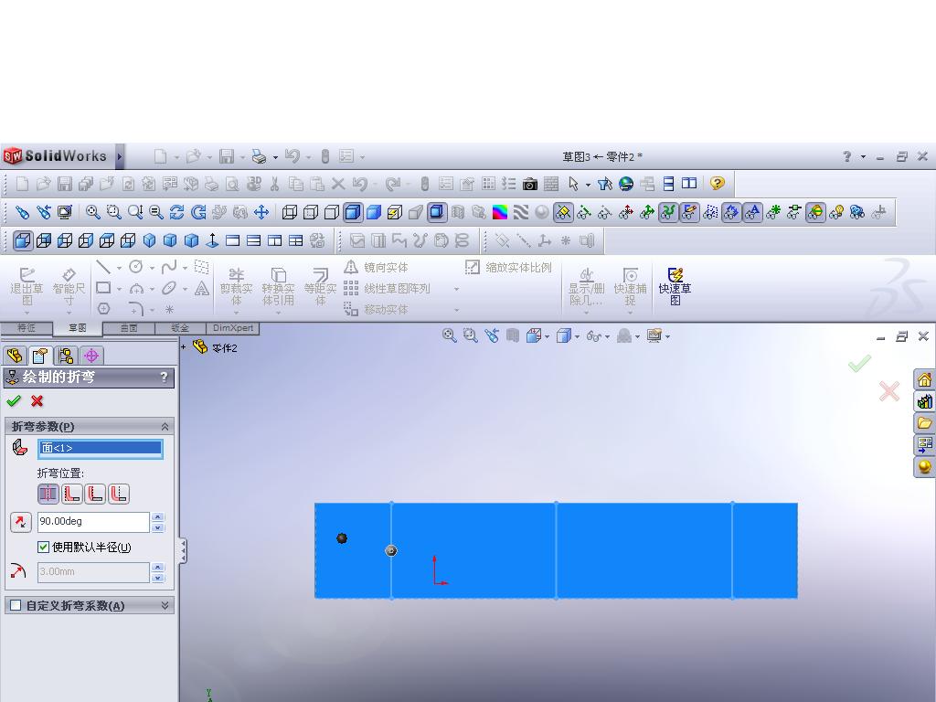Select the sketch Text tool

point(202,288)
